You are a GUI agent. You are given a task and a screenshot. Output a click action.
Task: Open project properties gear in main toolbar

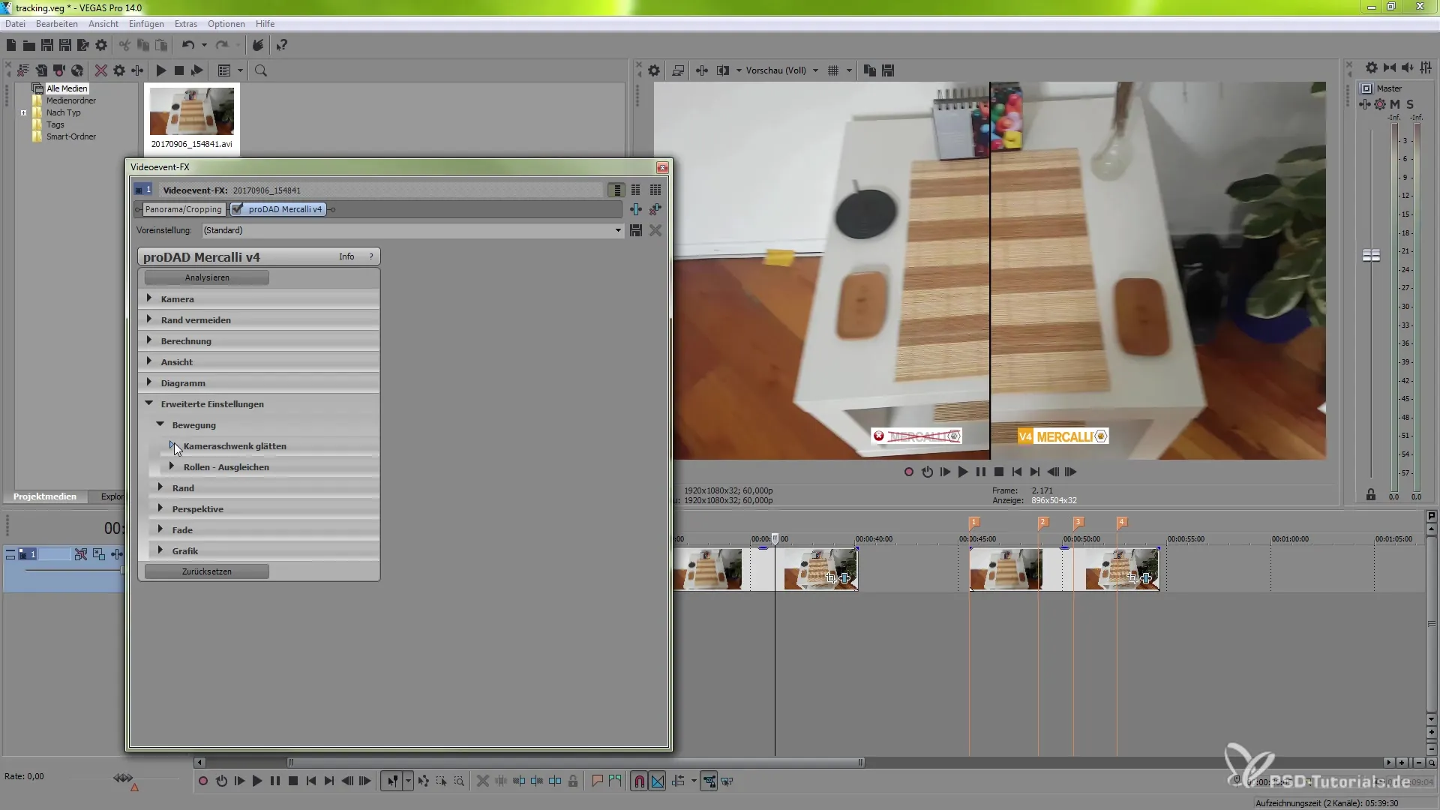click(101, 46)
